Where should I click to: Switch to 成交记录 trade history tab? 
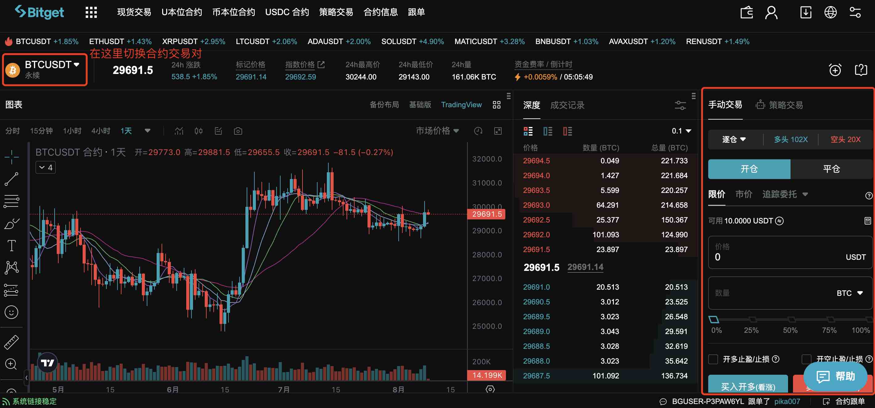click(567, 106)
